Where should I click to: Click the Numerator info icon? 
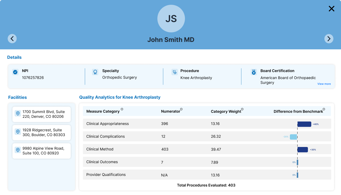(181, 109)
